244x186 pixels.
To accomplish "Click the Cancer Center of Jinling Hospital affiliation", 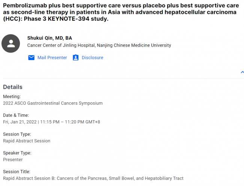I will pos(99,45).
